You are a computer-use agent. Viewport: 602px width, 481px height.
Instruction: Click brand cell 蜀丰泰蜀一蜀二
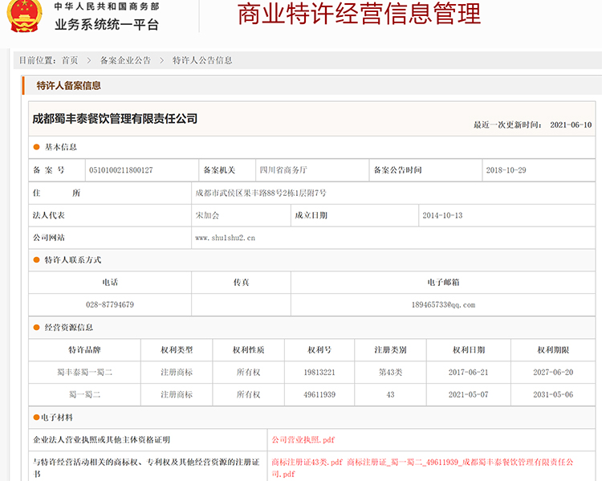click(x=84, y=373)
